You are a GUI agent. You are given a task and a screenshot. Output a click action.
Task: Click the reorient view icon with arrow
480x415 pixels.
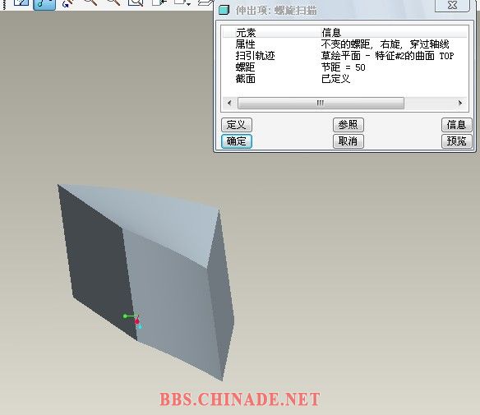(x=159, y=2)
